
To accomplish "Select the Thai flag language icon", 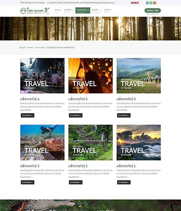I will (x=137, y=3).
